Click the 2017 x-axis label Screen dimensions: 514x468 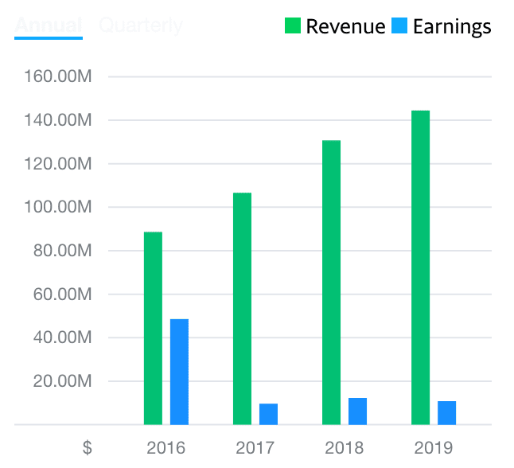255,447
